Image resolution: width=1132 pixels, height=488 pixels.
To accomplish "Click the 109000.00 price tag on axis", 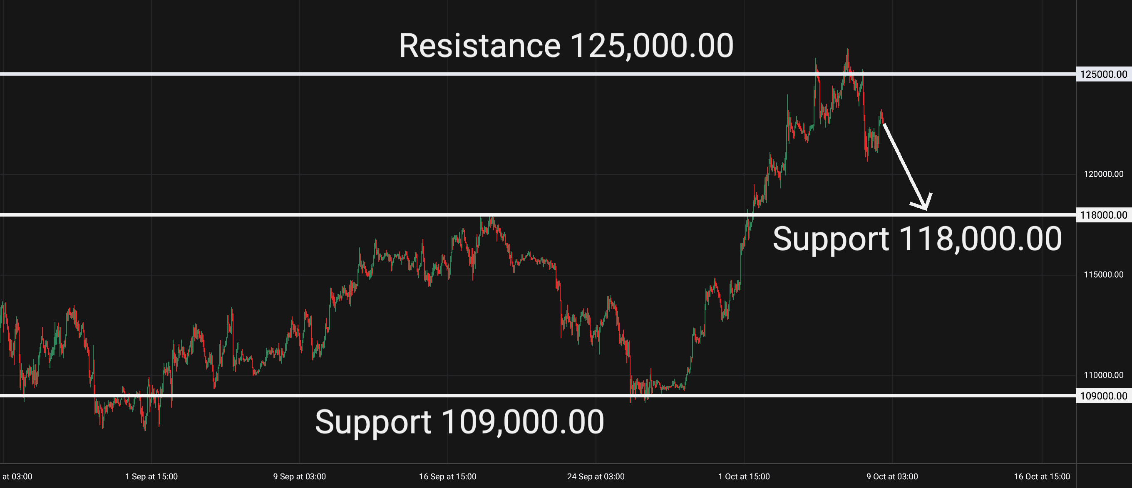I will 1103,396.
